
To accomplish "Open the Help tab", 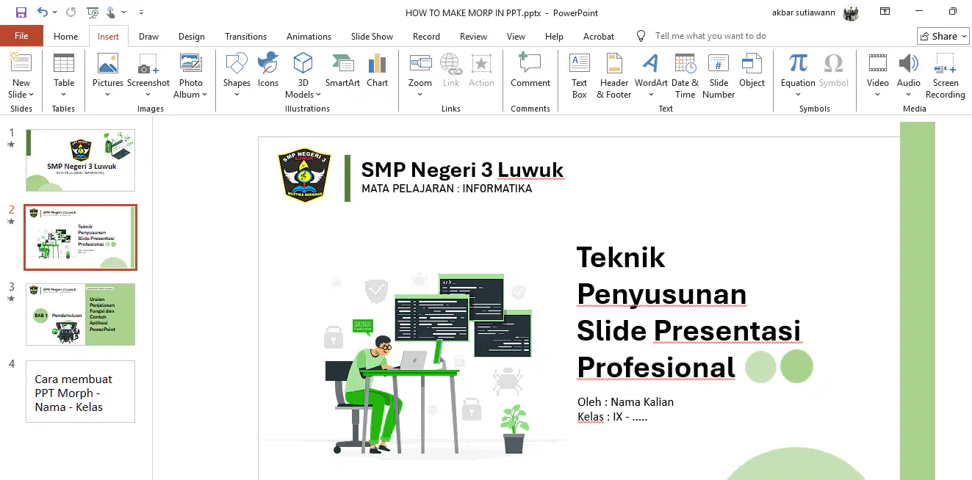I will click(554, 36).
